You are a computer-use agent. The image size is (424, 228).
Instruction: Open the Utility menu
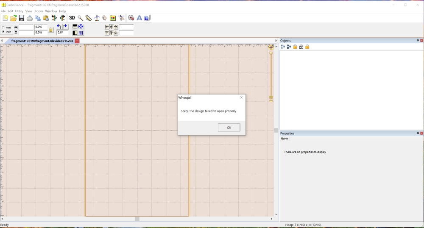(x=19, y=11)
